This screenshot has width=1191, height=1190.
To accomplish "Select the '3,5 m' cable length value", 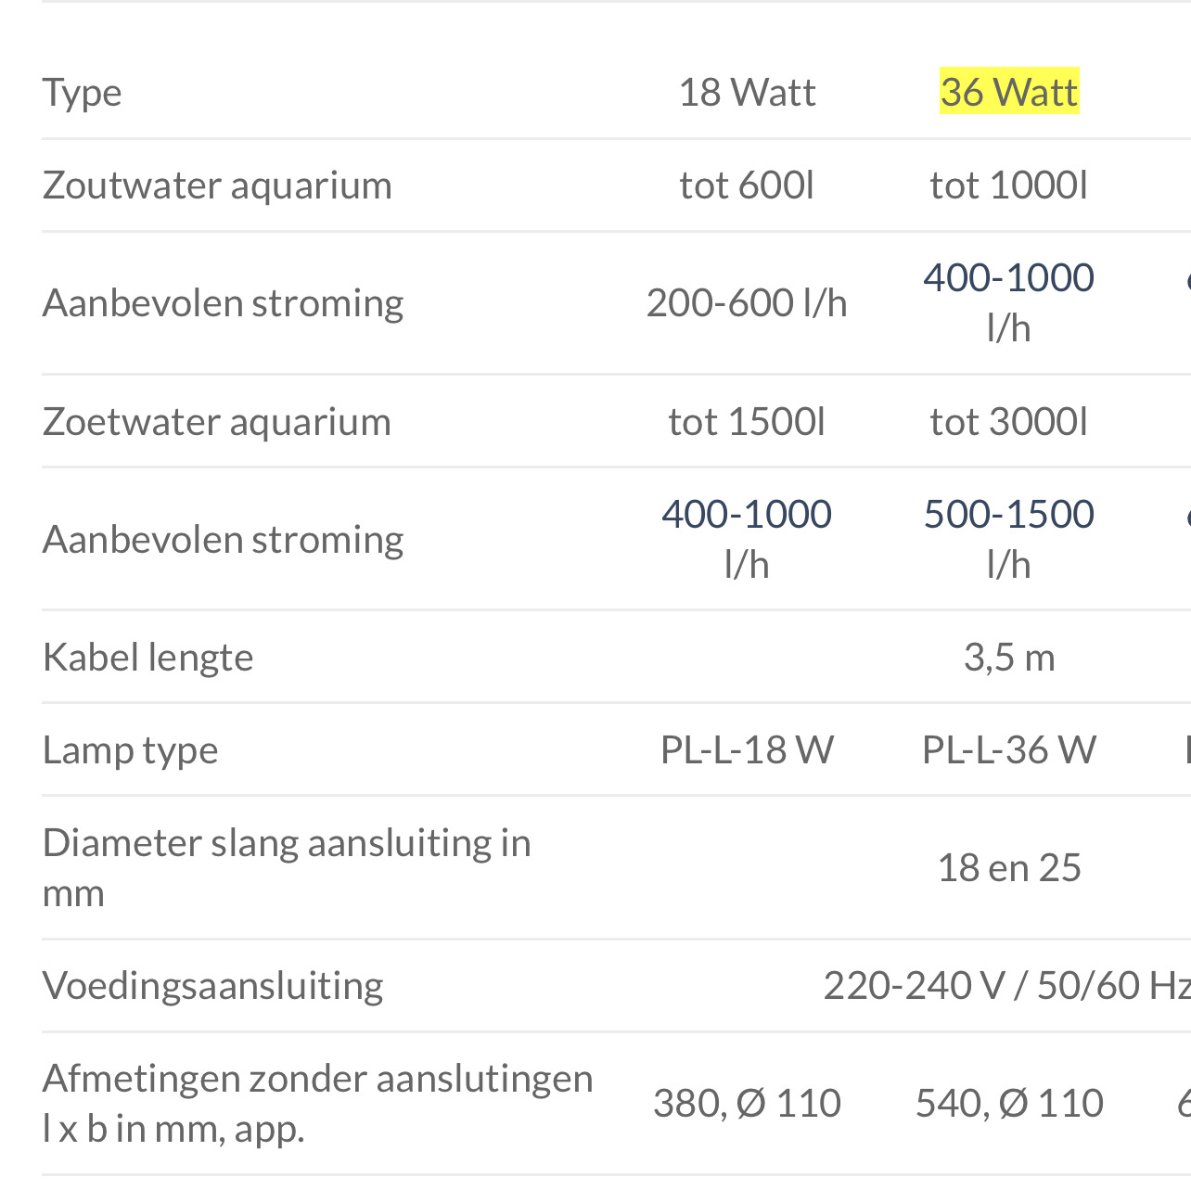I will [1009, 657].
